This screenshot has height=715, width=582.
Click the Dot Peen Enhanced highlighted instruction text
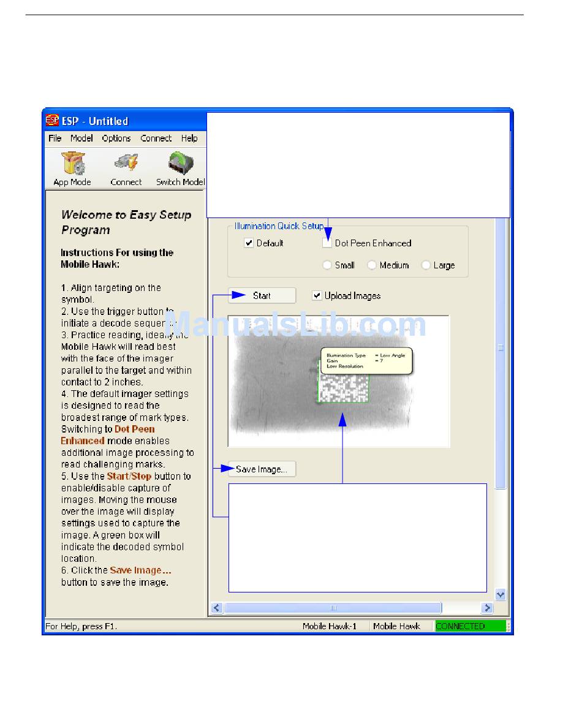[x=108, y=435]
